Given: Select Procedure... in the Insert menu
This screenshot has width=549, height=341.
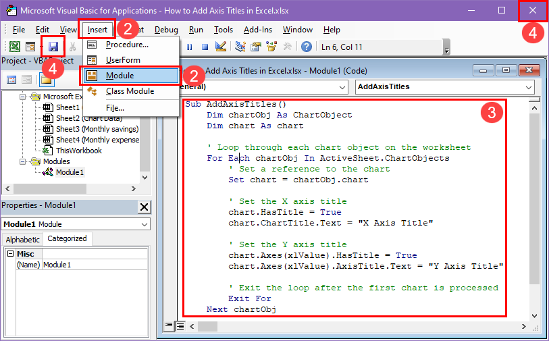Looking at the screenshot, I should coord(131,45).
